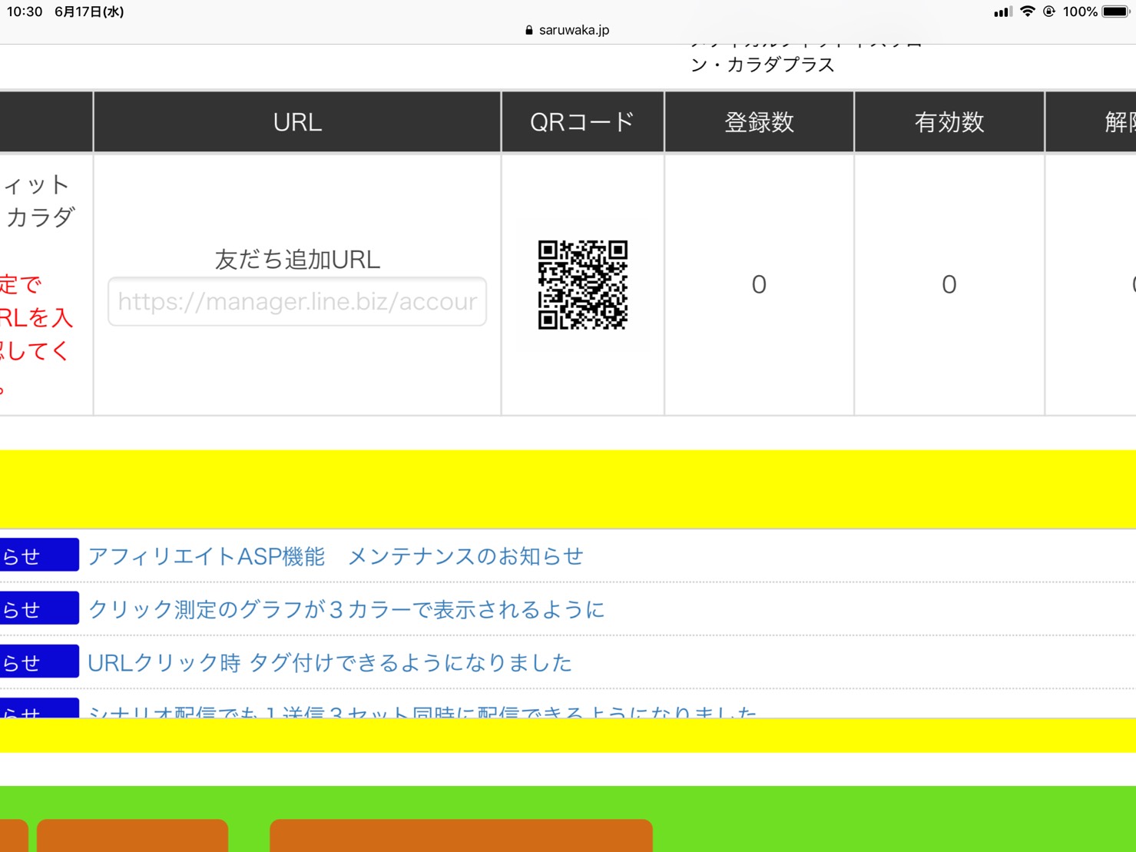Click the URL column header

pos(297,122)
